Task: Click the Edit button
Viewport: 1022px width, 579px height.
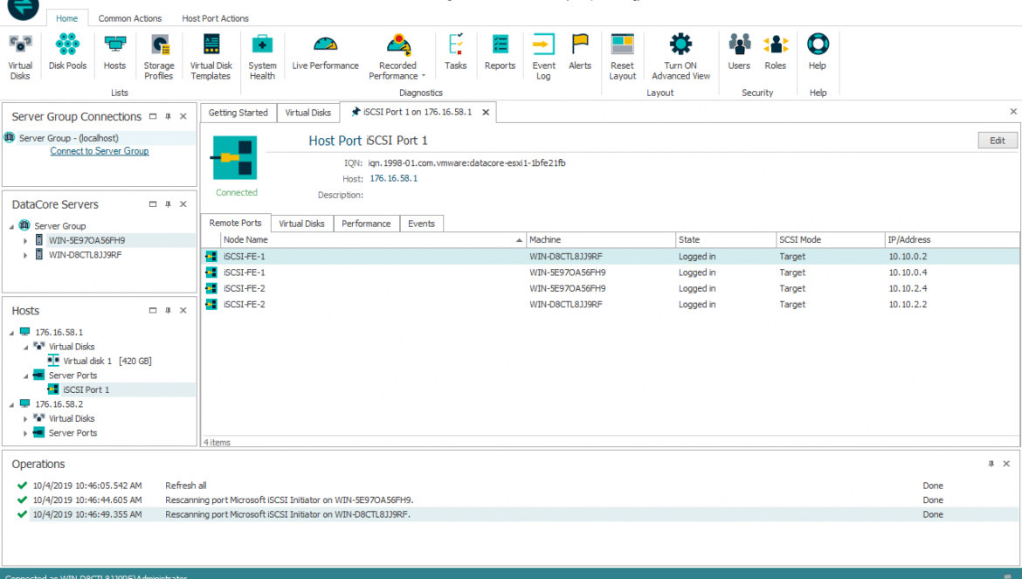Action: point(998,140)
